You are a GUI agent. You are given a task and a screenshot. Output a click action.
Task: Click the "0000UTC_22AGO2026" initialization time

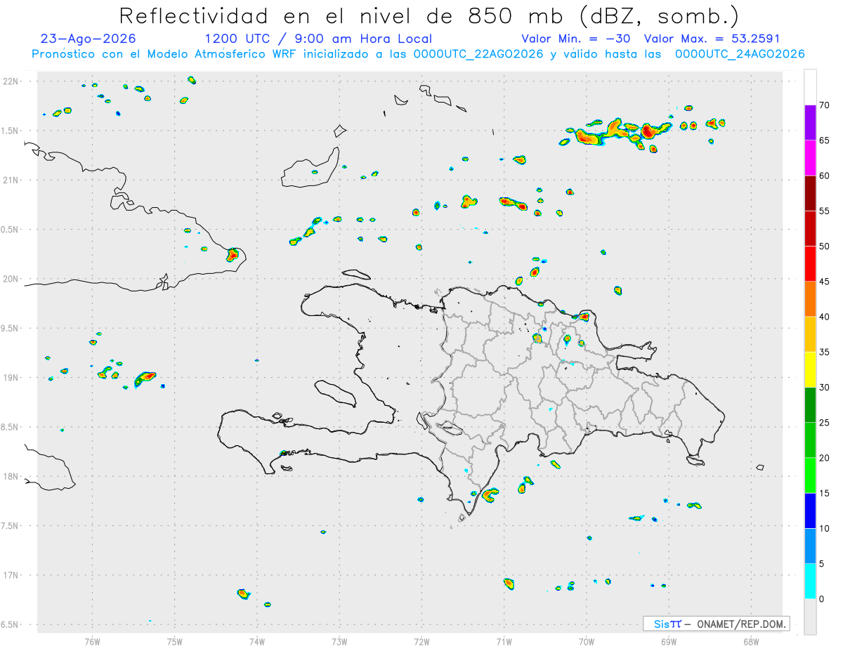[x=478, y=54]
